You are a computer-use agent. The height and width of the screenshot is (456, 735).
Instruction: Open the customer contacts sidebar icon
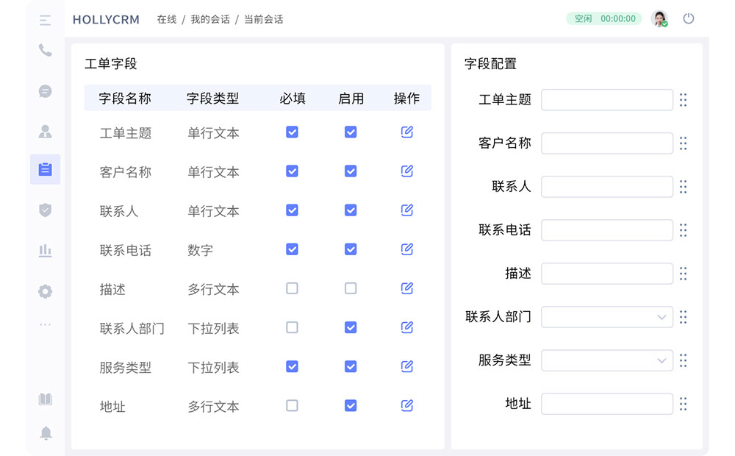coord(45,130)
